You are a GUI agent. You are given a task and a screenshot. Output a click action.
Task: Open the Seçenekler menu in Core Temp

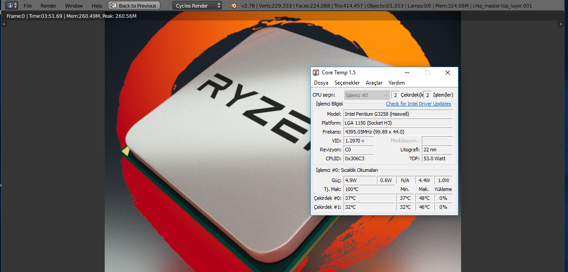pos(347,83)
